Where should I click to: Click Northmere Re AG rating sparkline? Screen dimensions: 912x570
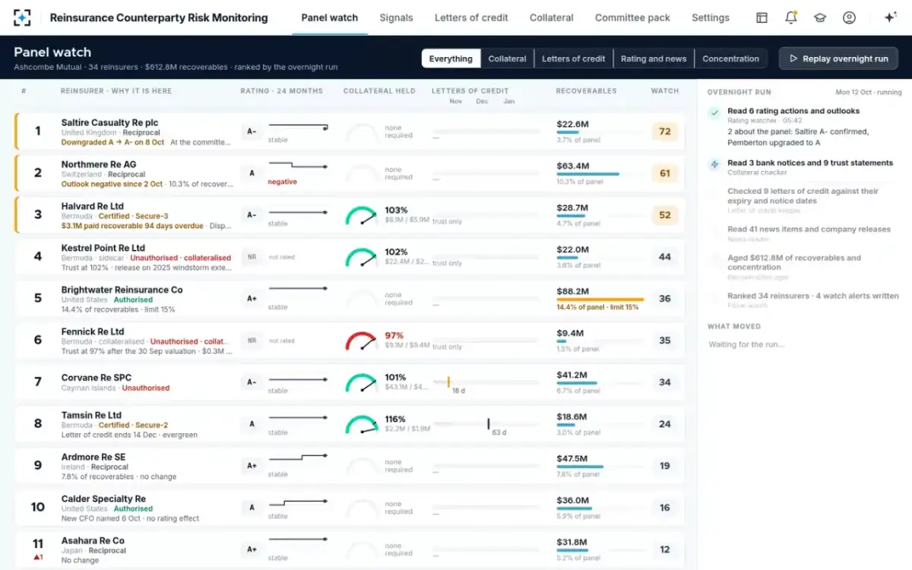coord(298,166)
